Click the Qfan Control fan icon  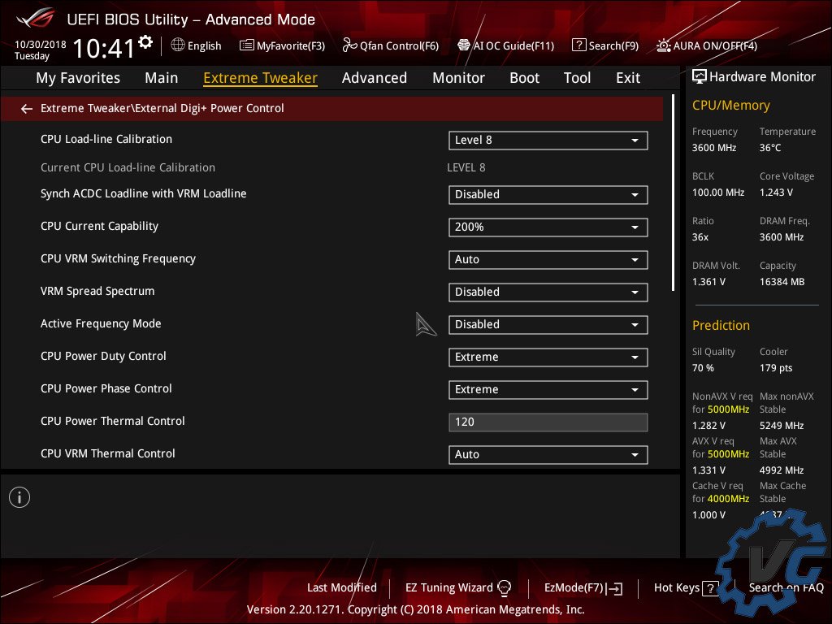pos(349,45)
